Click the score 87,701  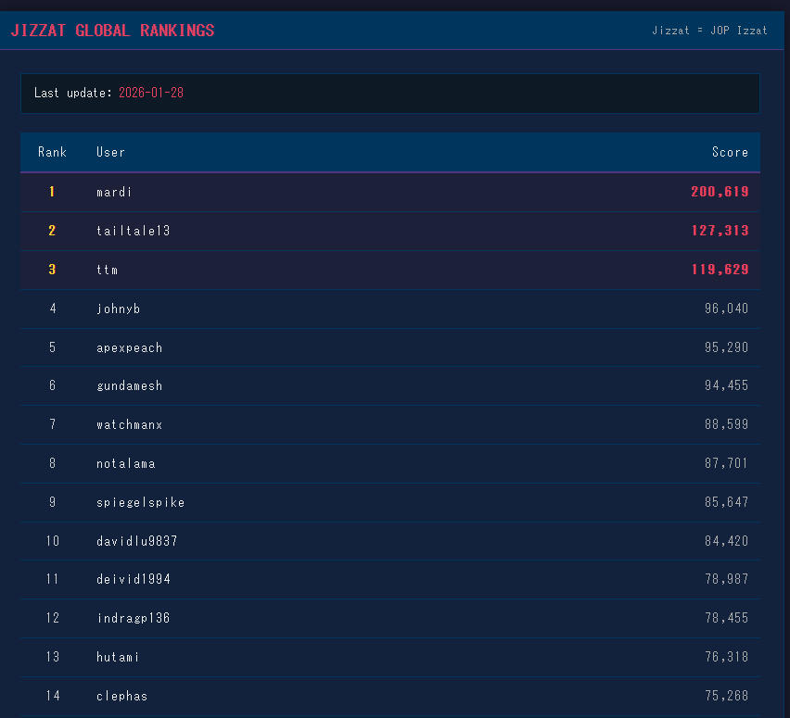[727, 463]
